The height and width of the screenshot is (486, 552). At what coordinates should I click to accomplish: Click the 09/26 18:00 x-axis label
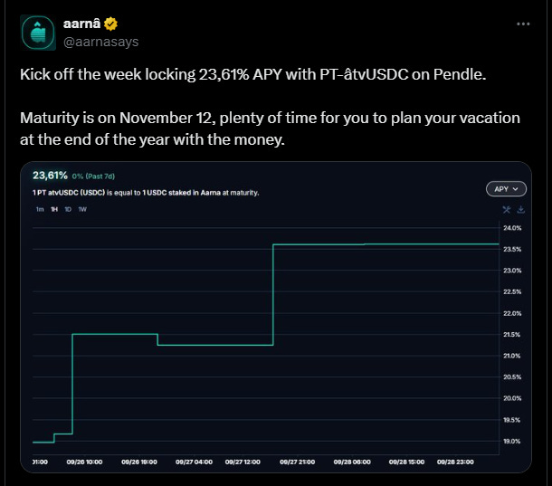[139, 462]
